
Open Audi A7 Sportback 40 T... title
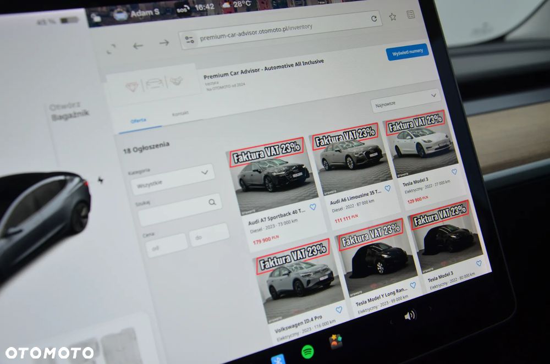[x=277, y=217]
